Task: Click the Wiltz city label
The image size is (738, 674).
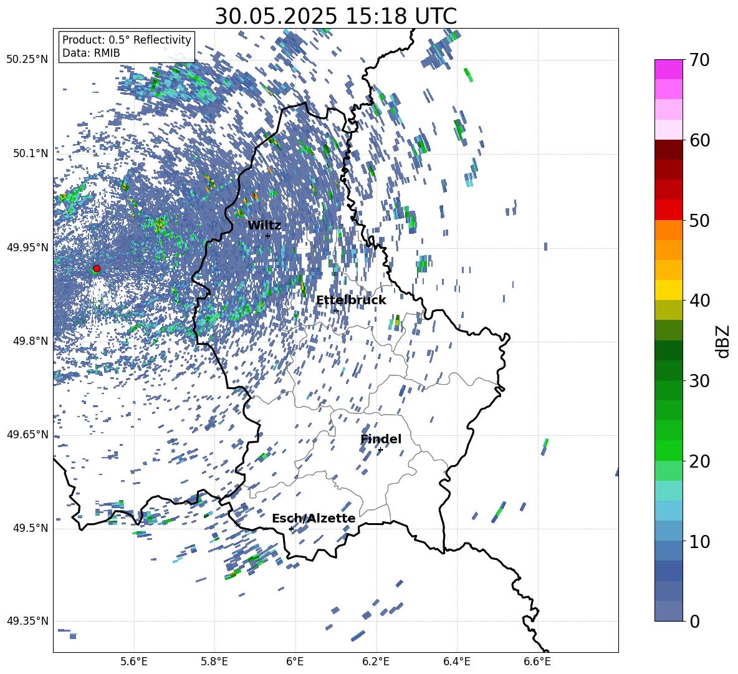Action: click(x=264, y=226)
